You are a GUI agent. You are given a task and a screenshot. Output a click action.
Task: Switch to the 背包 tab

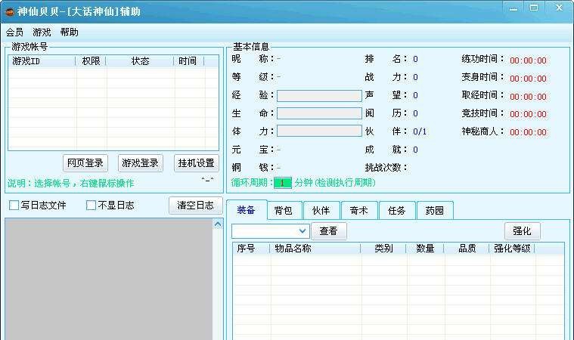coord(284,211)
